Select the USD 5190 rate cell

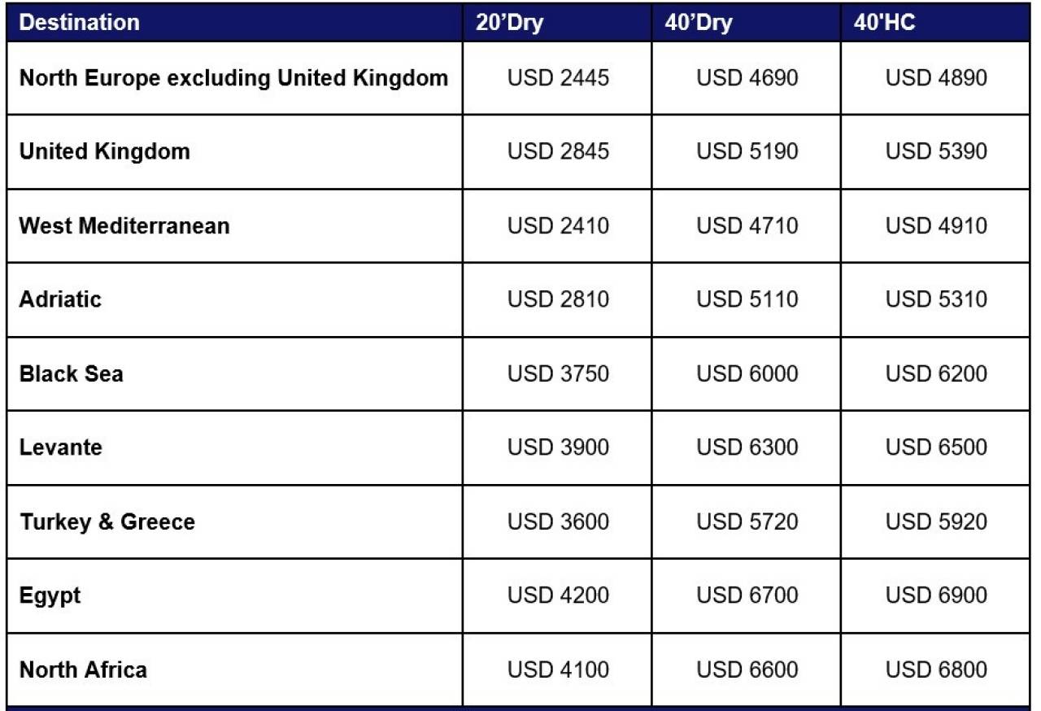point(747,152)
